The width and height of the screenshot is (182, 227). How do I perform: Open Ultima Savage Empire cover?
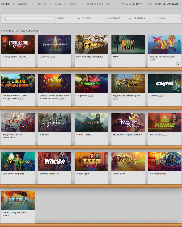(x=18, y=84)
